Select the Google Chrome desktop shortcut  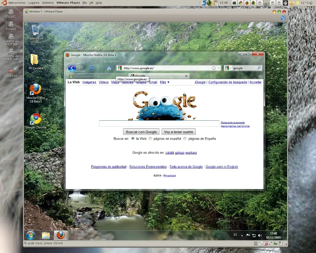36,121
